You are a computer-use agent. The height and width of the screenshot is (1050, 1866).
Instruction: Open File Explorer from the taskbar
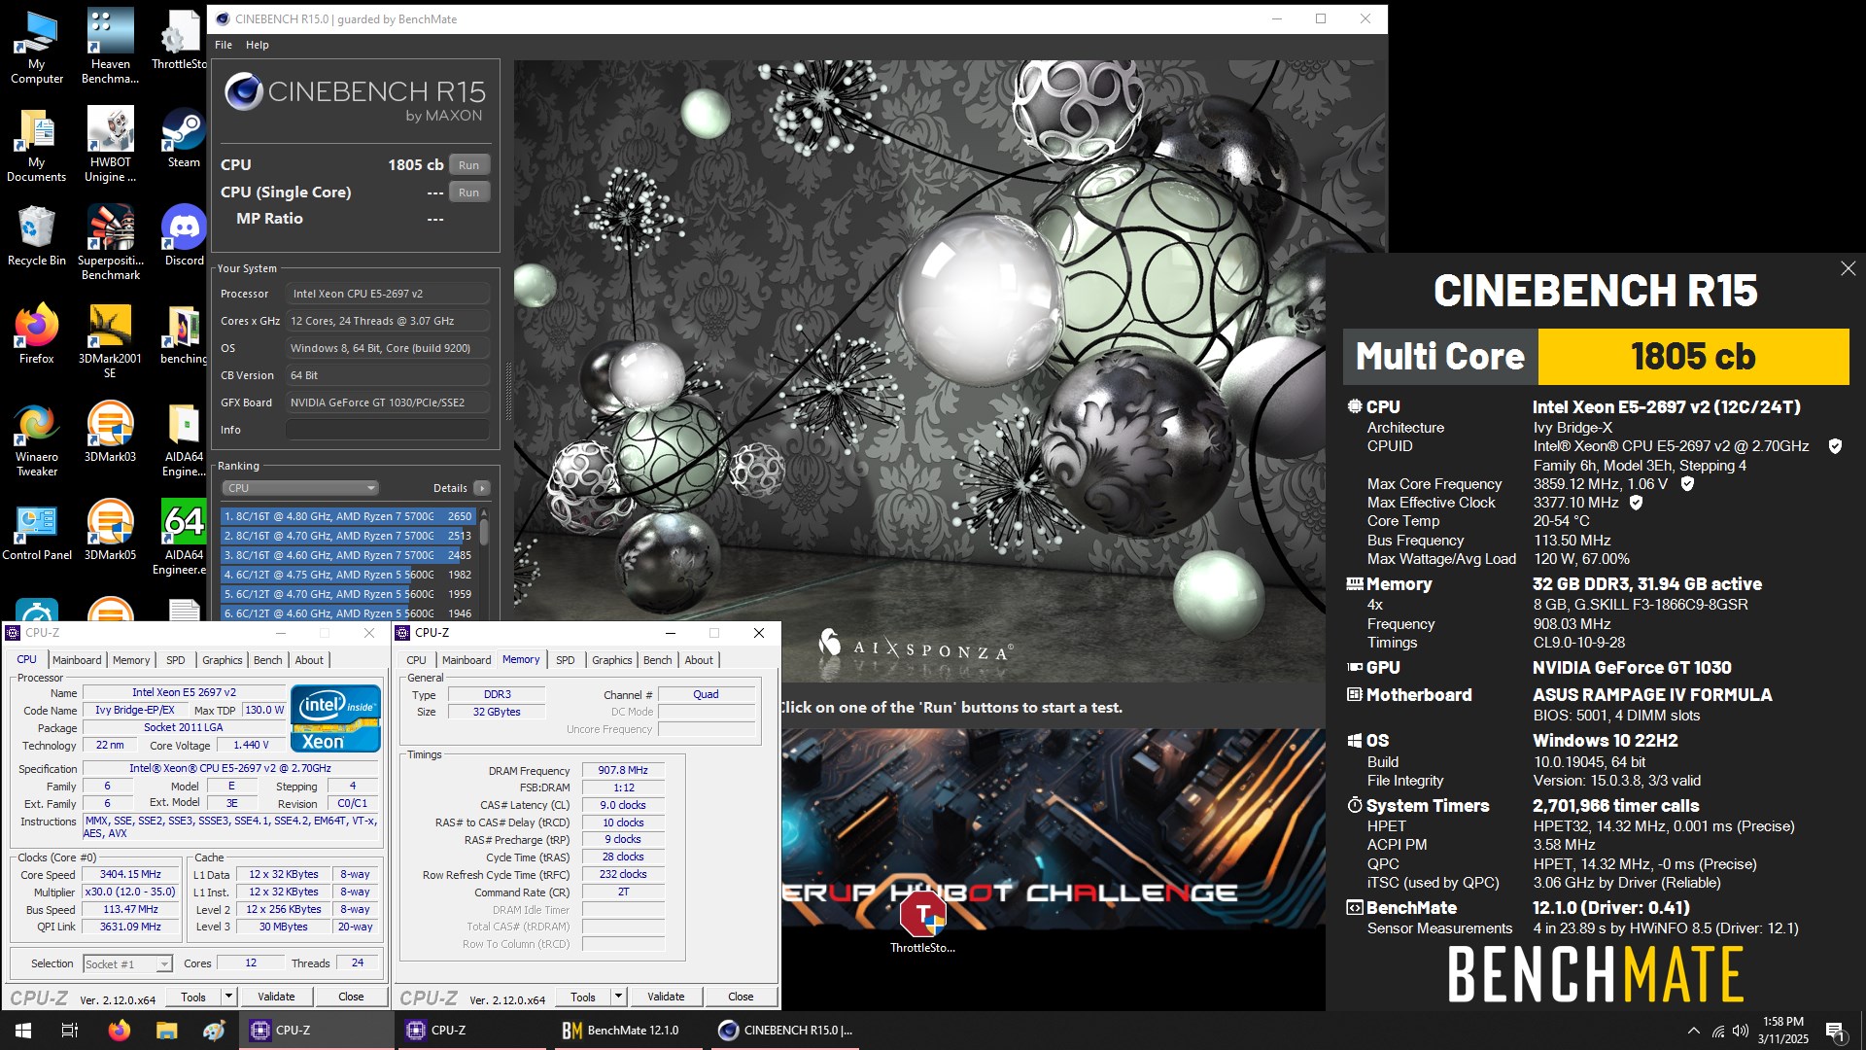[x=166, y=1031]
